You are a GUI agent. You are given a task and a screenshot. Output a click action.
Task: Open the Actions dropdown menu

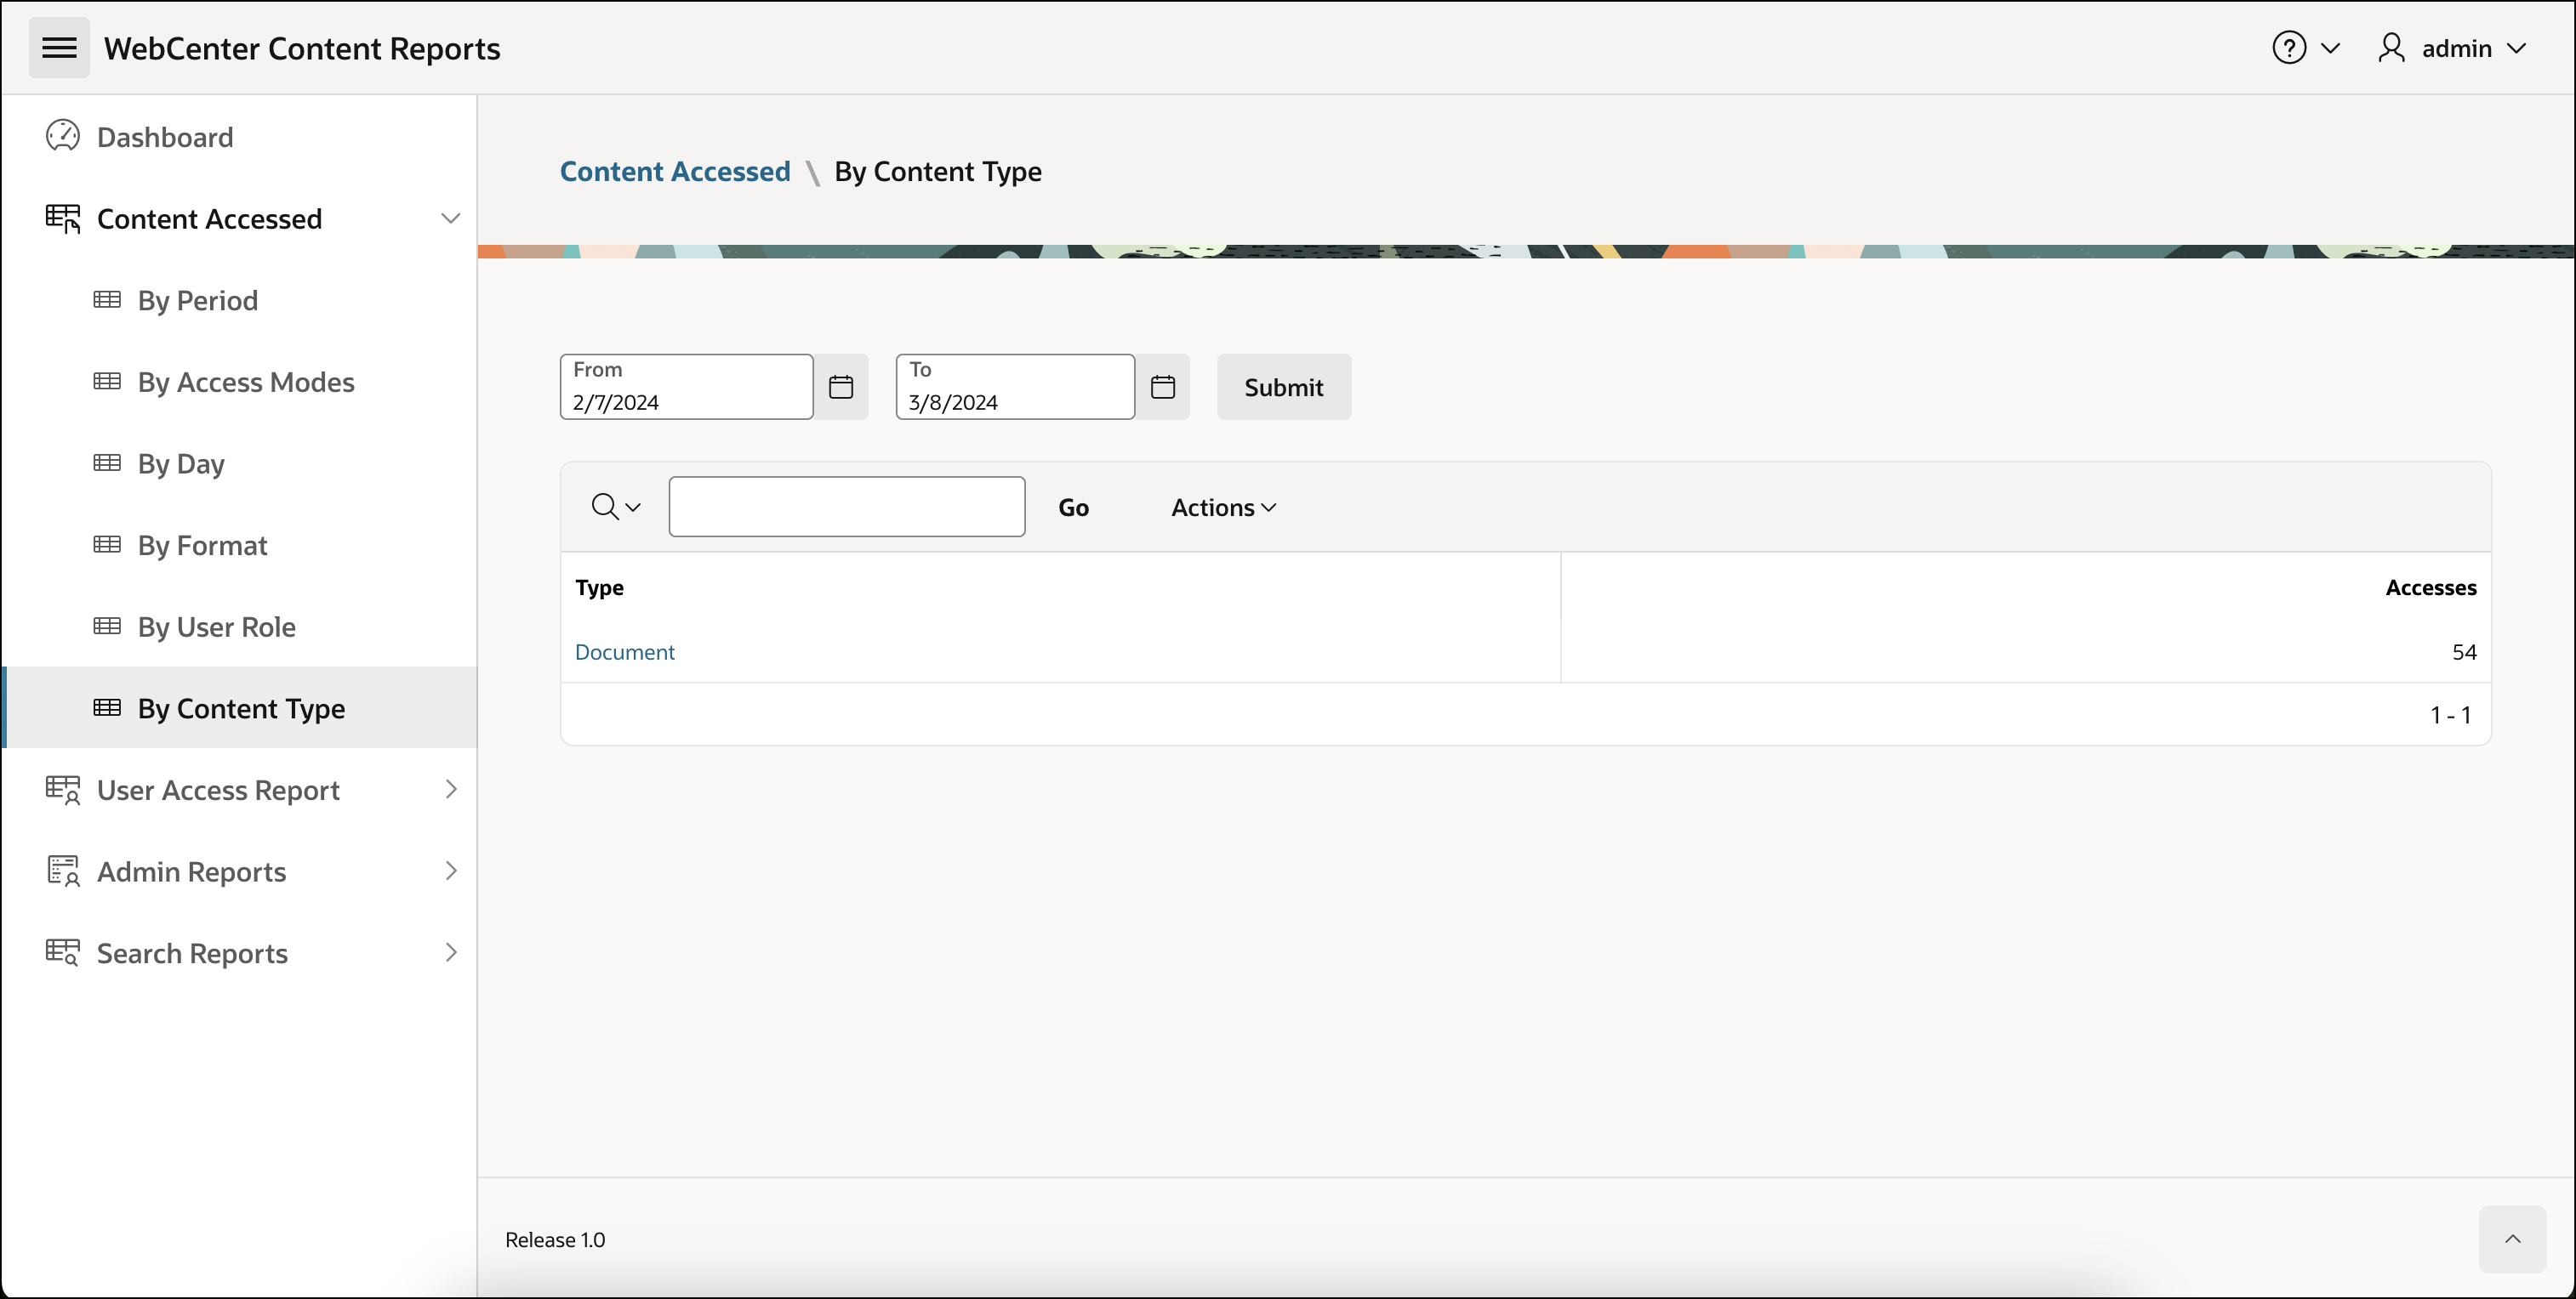(x=1224, y=508)
